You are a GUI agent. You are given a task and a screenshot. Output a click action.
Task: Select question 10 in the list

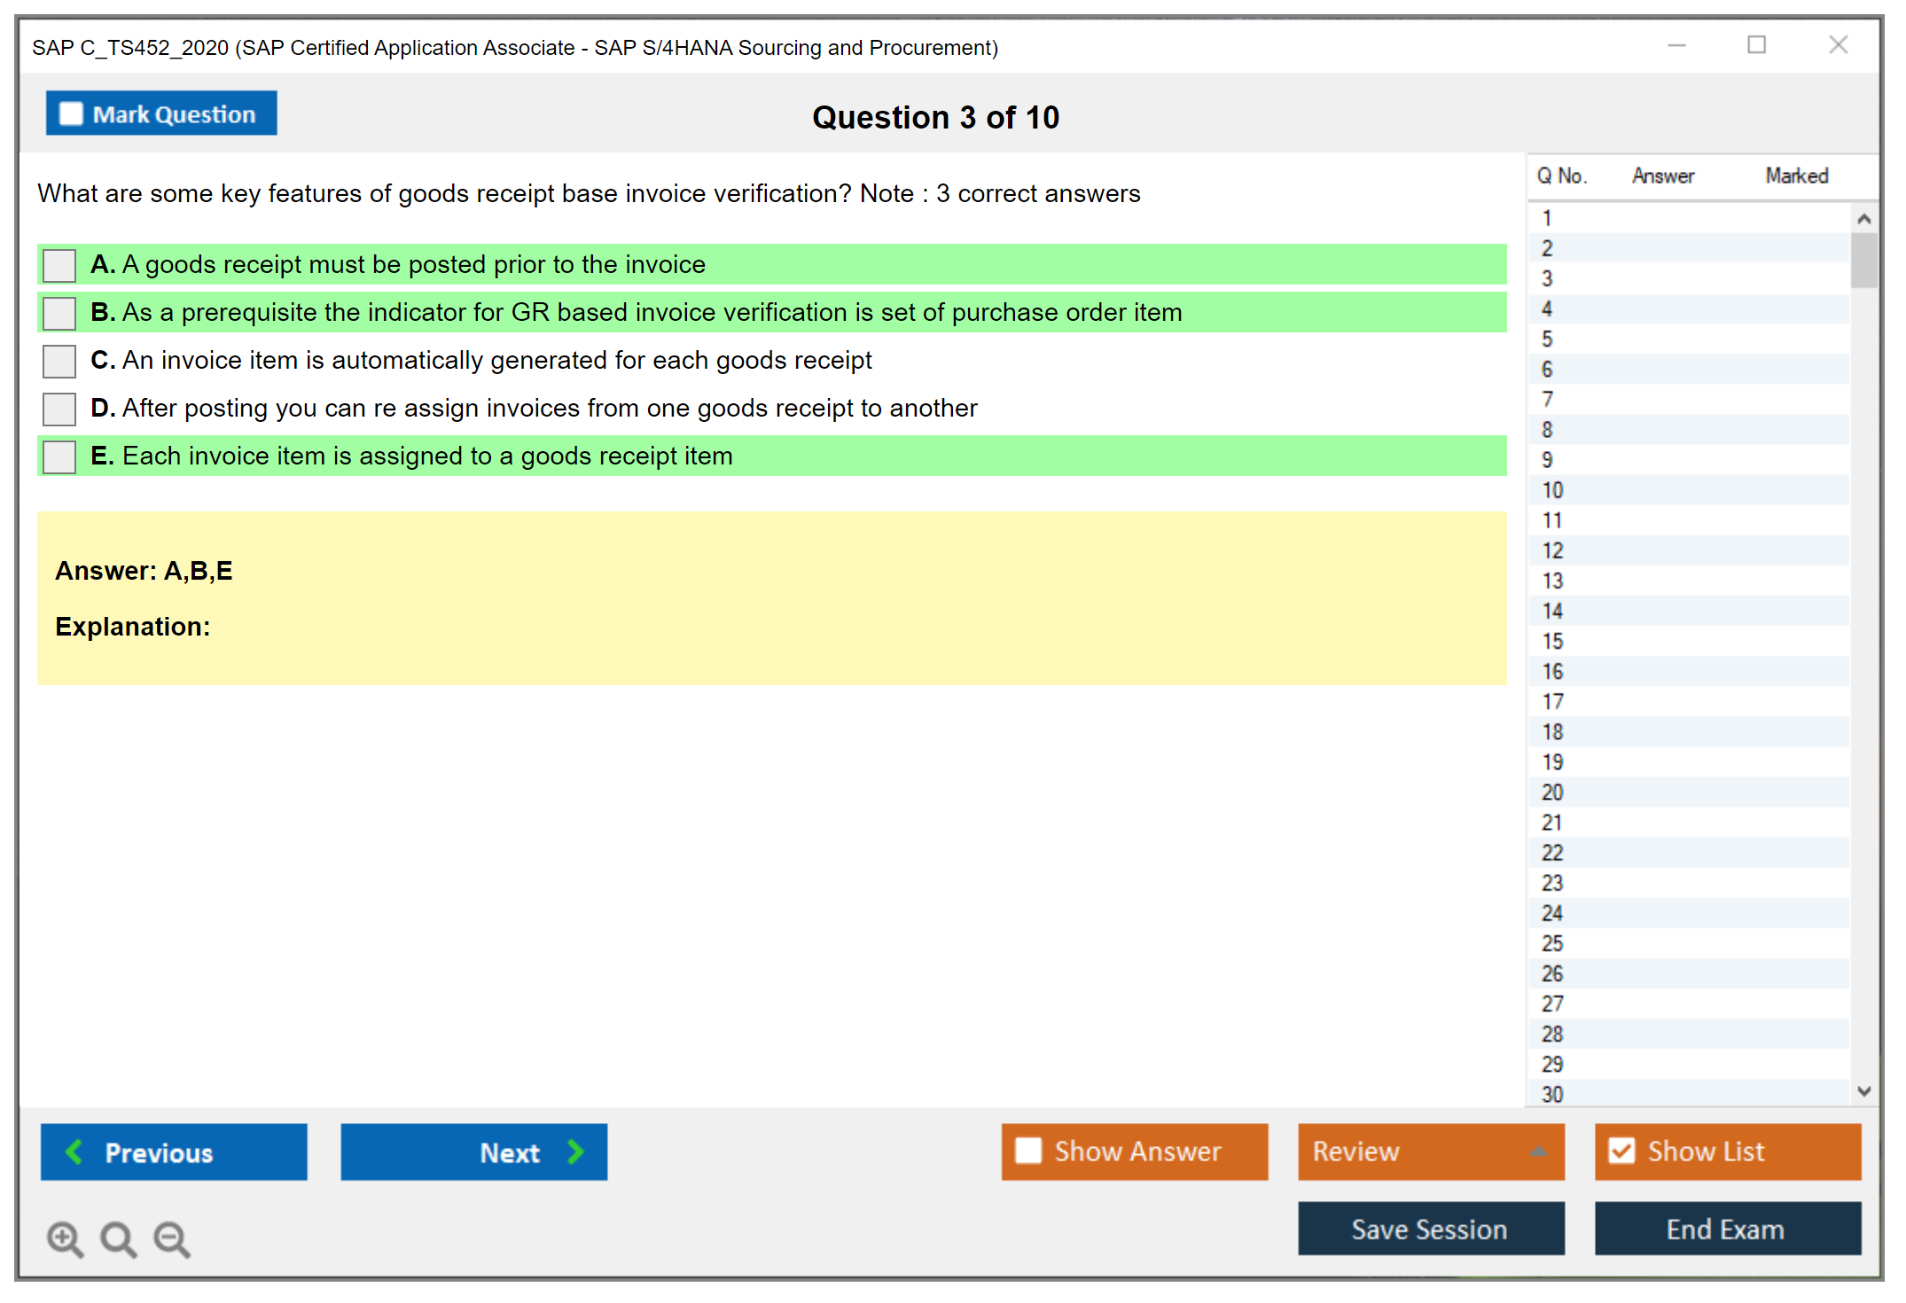tap(1553, 490)
